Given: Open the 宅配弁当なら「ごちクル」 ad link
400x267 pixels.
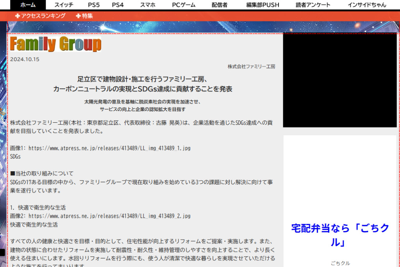Looking at the screenshot, I should (x=340, y=235).
